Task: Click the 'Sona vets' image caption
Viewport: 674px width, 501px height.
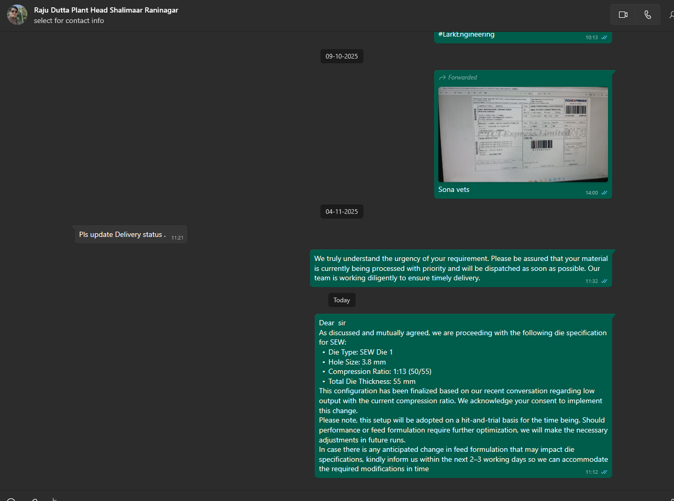Action: pyautogui.click(x=454, y=190)
